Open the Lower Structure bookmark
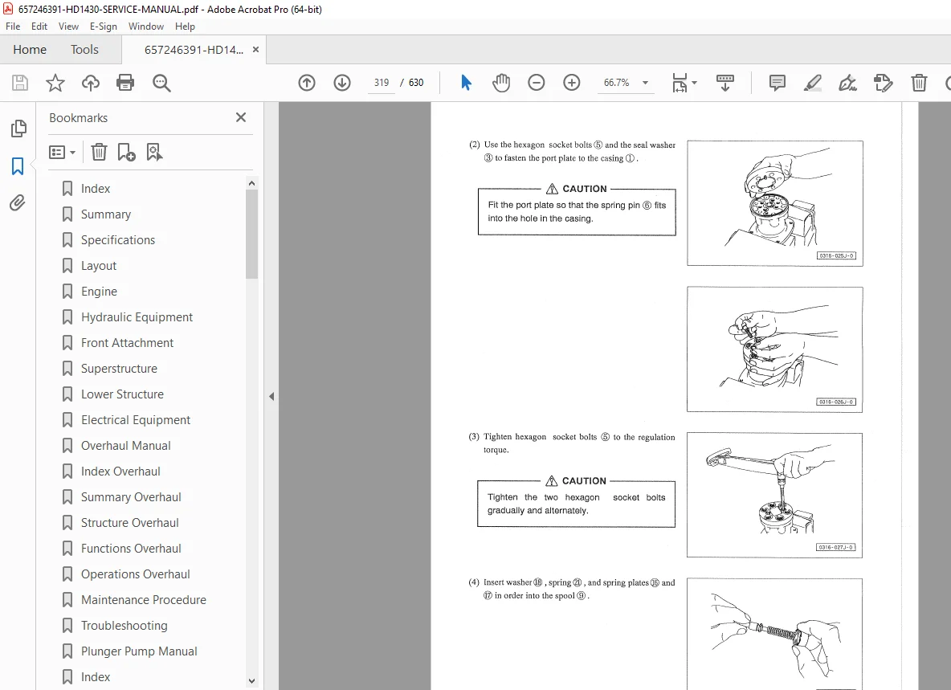This screenshot has width=951, height=690. tap(122, 394)
